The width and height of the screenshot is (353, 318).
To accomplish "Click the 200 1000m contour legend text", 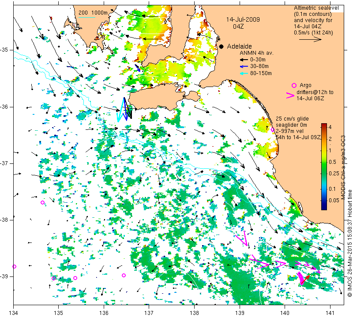I will pyautogui.click(x=93, y=13).
